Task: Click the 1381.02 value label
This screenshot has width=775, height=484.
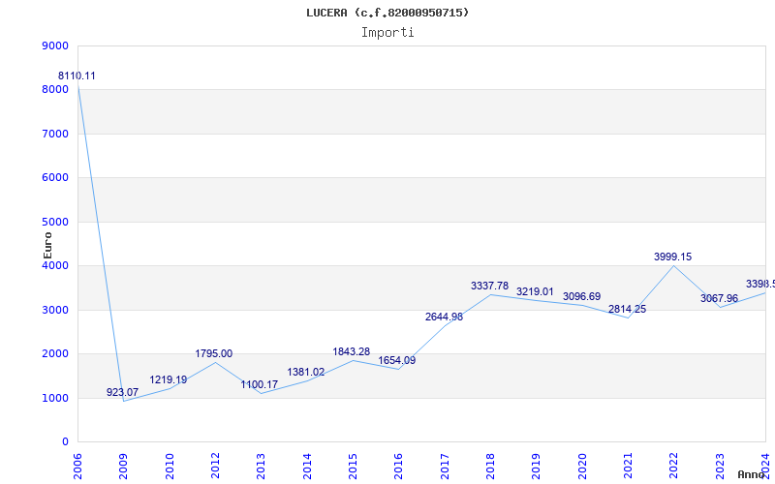Action: (306, 373)
